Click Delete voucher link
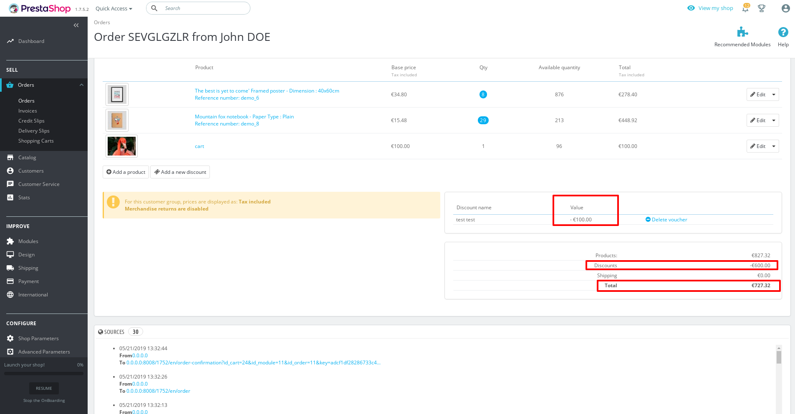Image resolution: width=795 pixels, height=414 pixels. pos(666,220)
